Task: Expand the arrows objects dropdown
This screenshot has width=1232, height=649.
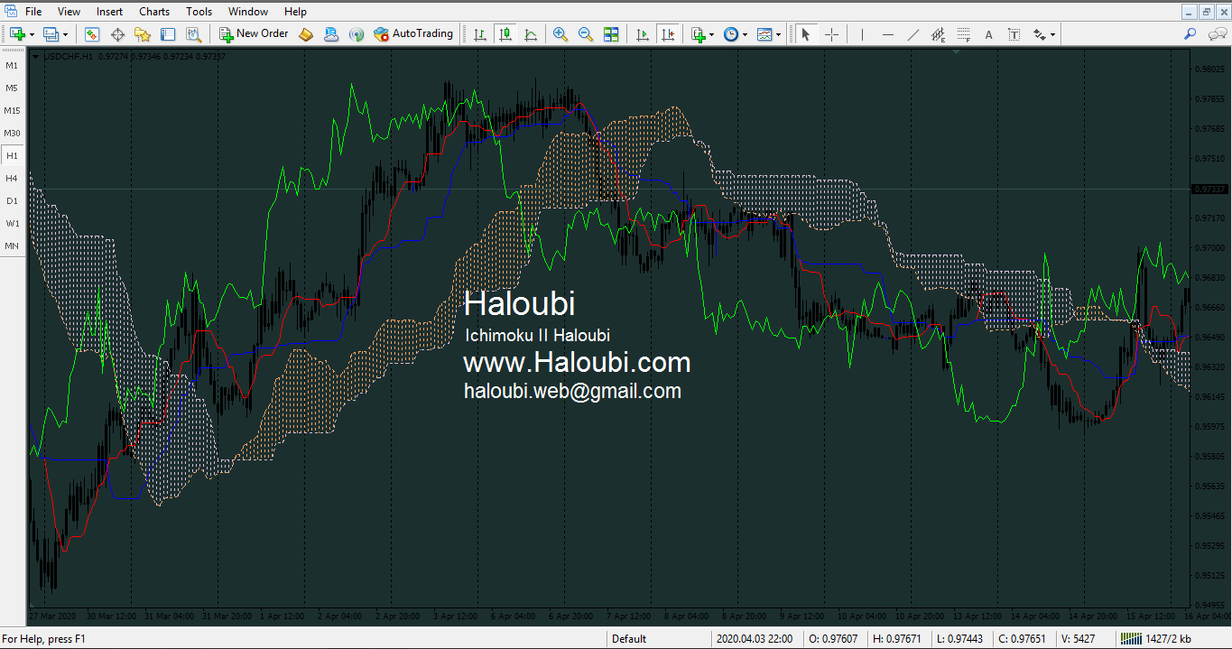Action: [x=1053, y=34]
